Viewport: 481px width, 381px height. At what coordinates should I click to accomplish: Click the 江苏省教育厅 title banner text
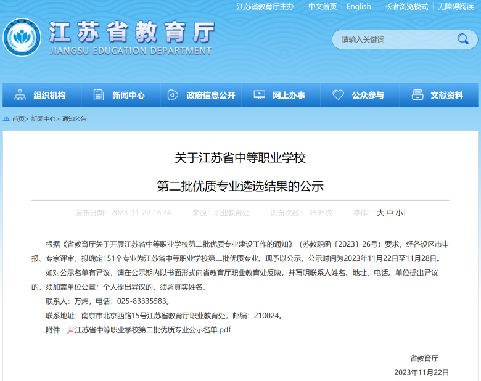[132, 32]
